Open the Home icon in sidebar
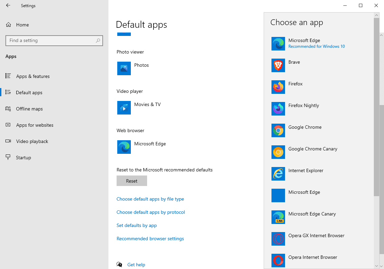 (8, 25)
